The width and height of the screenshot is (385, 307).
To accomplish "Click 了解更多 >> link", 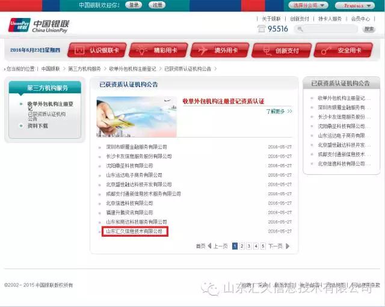I will [279, 111].
